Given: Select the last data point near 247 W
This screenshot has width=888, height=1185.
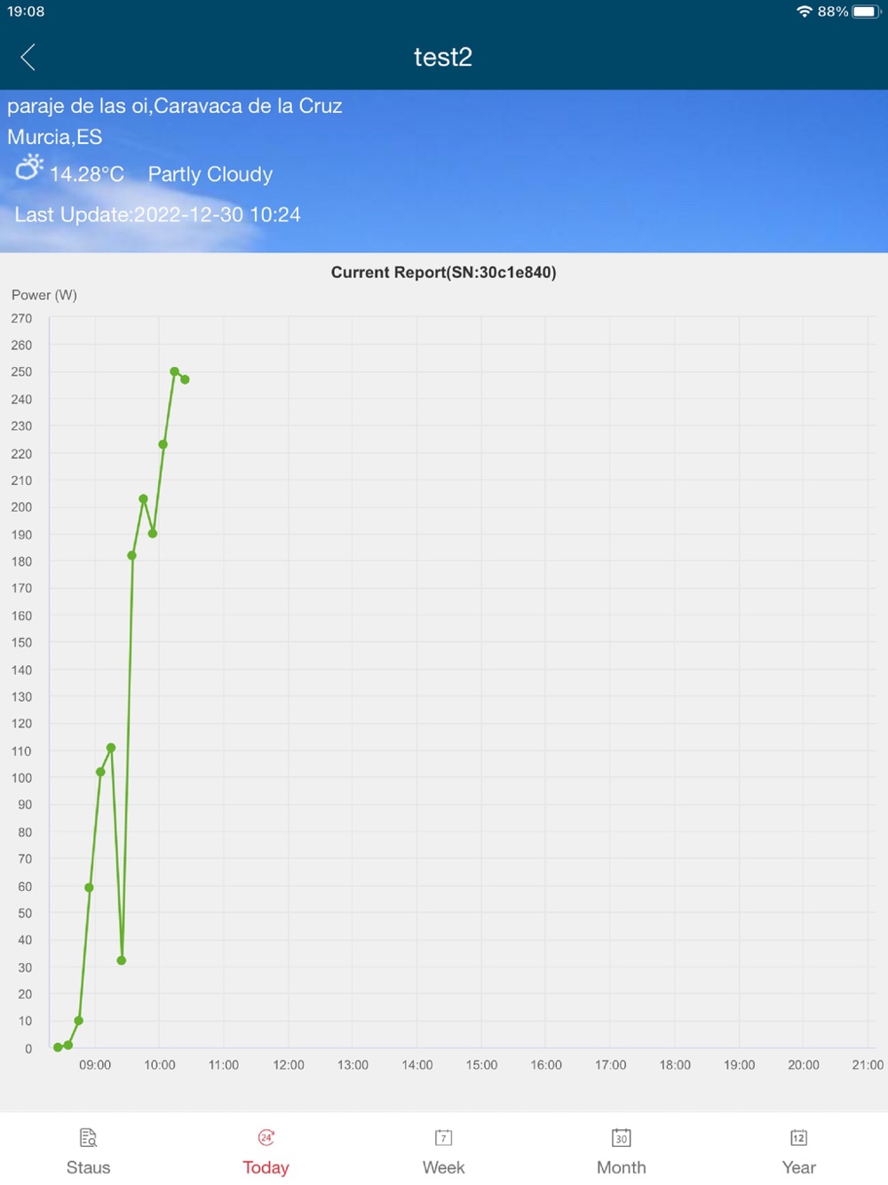Looking at the screenshot, I should [185, 379].
